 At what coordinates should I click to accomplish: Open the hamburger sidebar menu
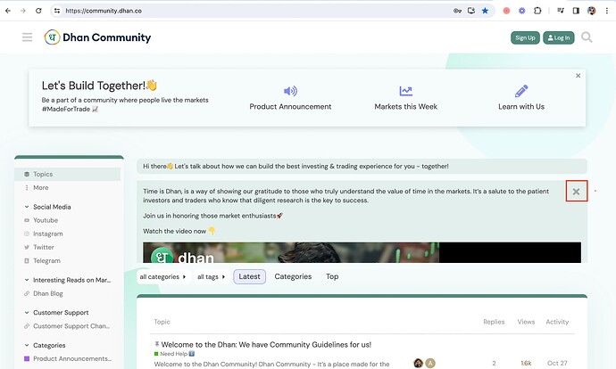coord(27,37)
